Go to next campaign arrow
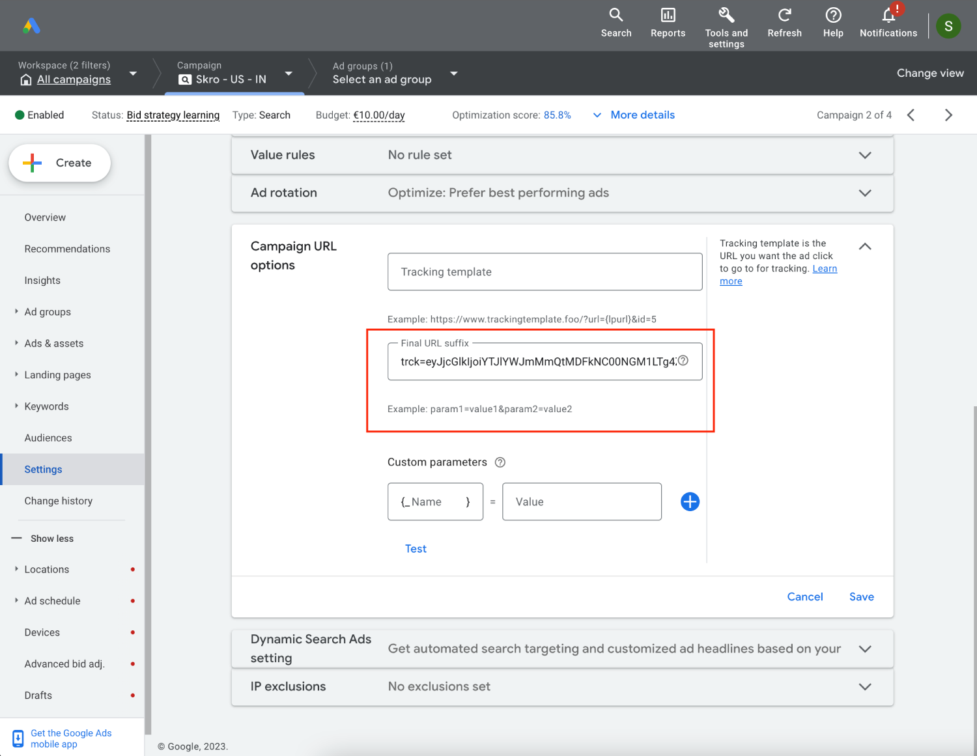 (948, 115)
